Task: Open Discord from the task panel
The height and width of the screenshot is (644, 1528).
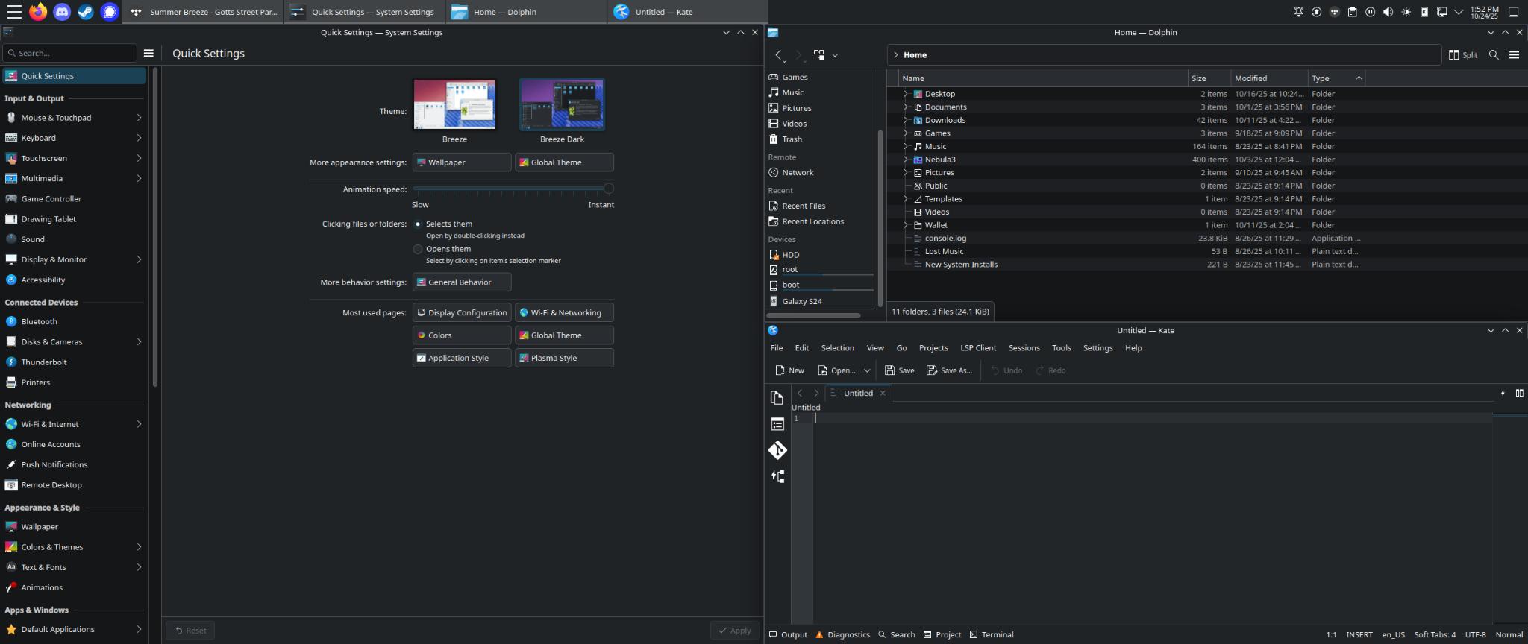Action: 62,12
